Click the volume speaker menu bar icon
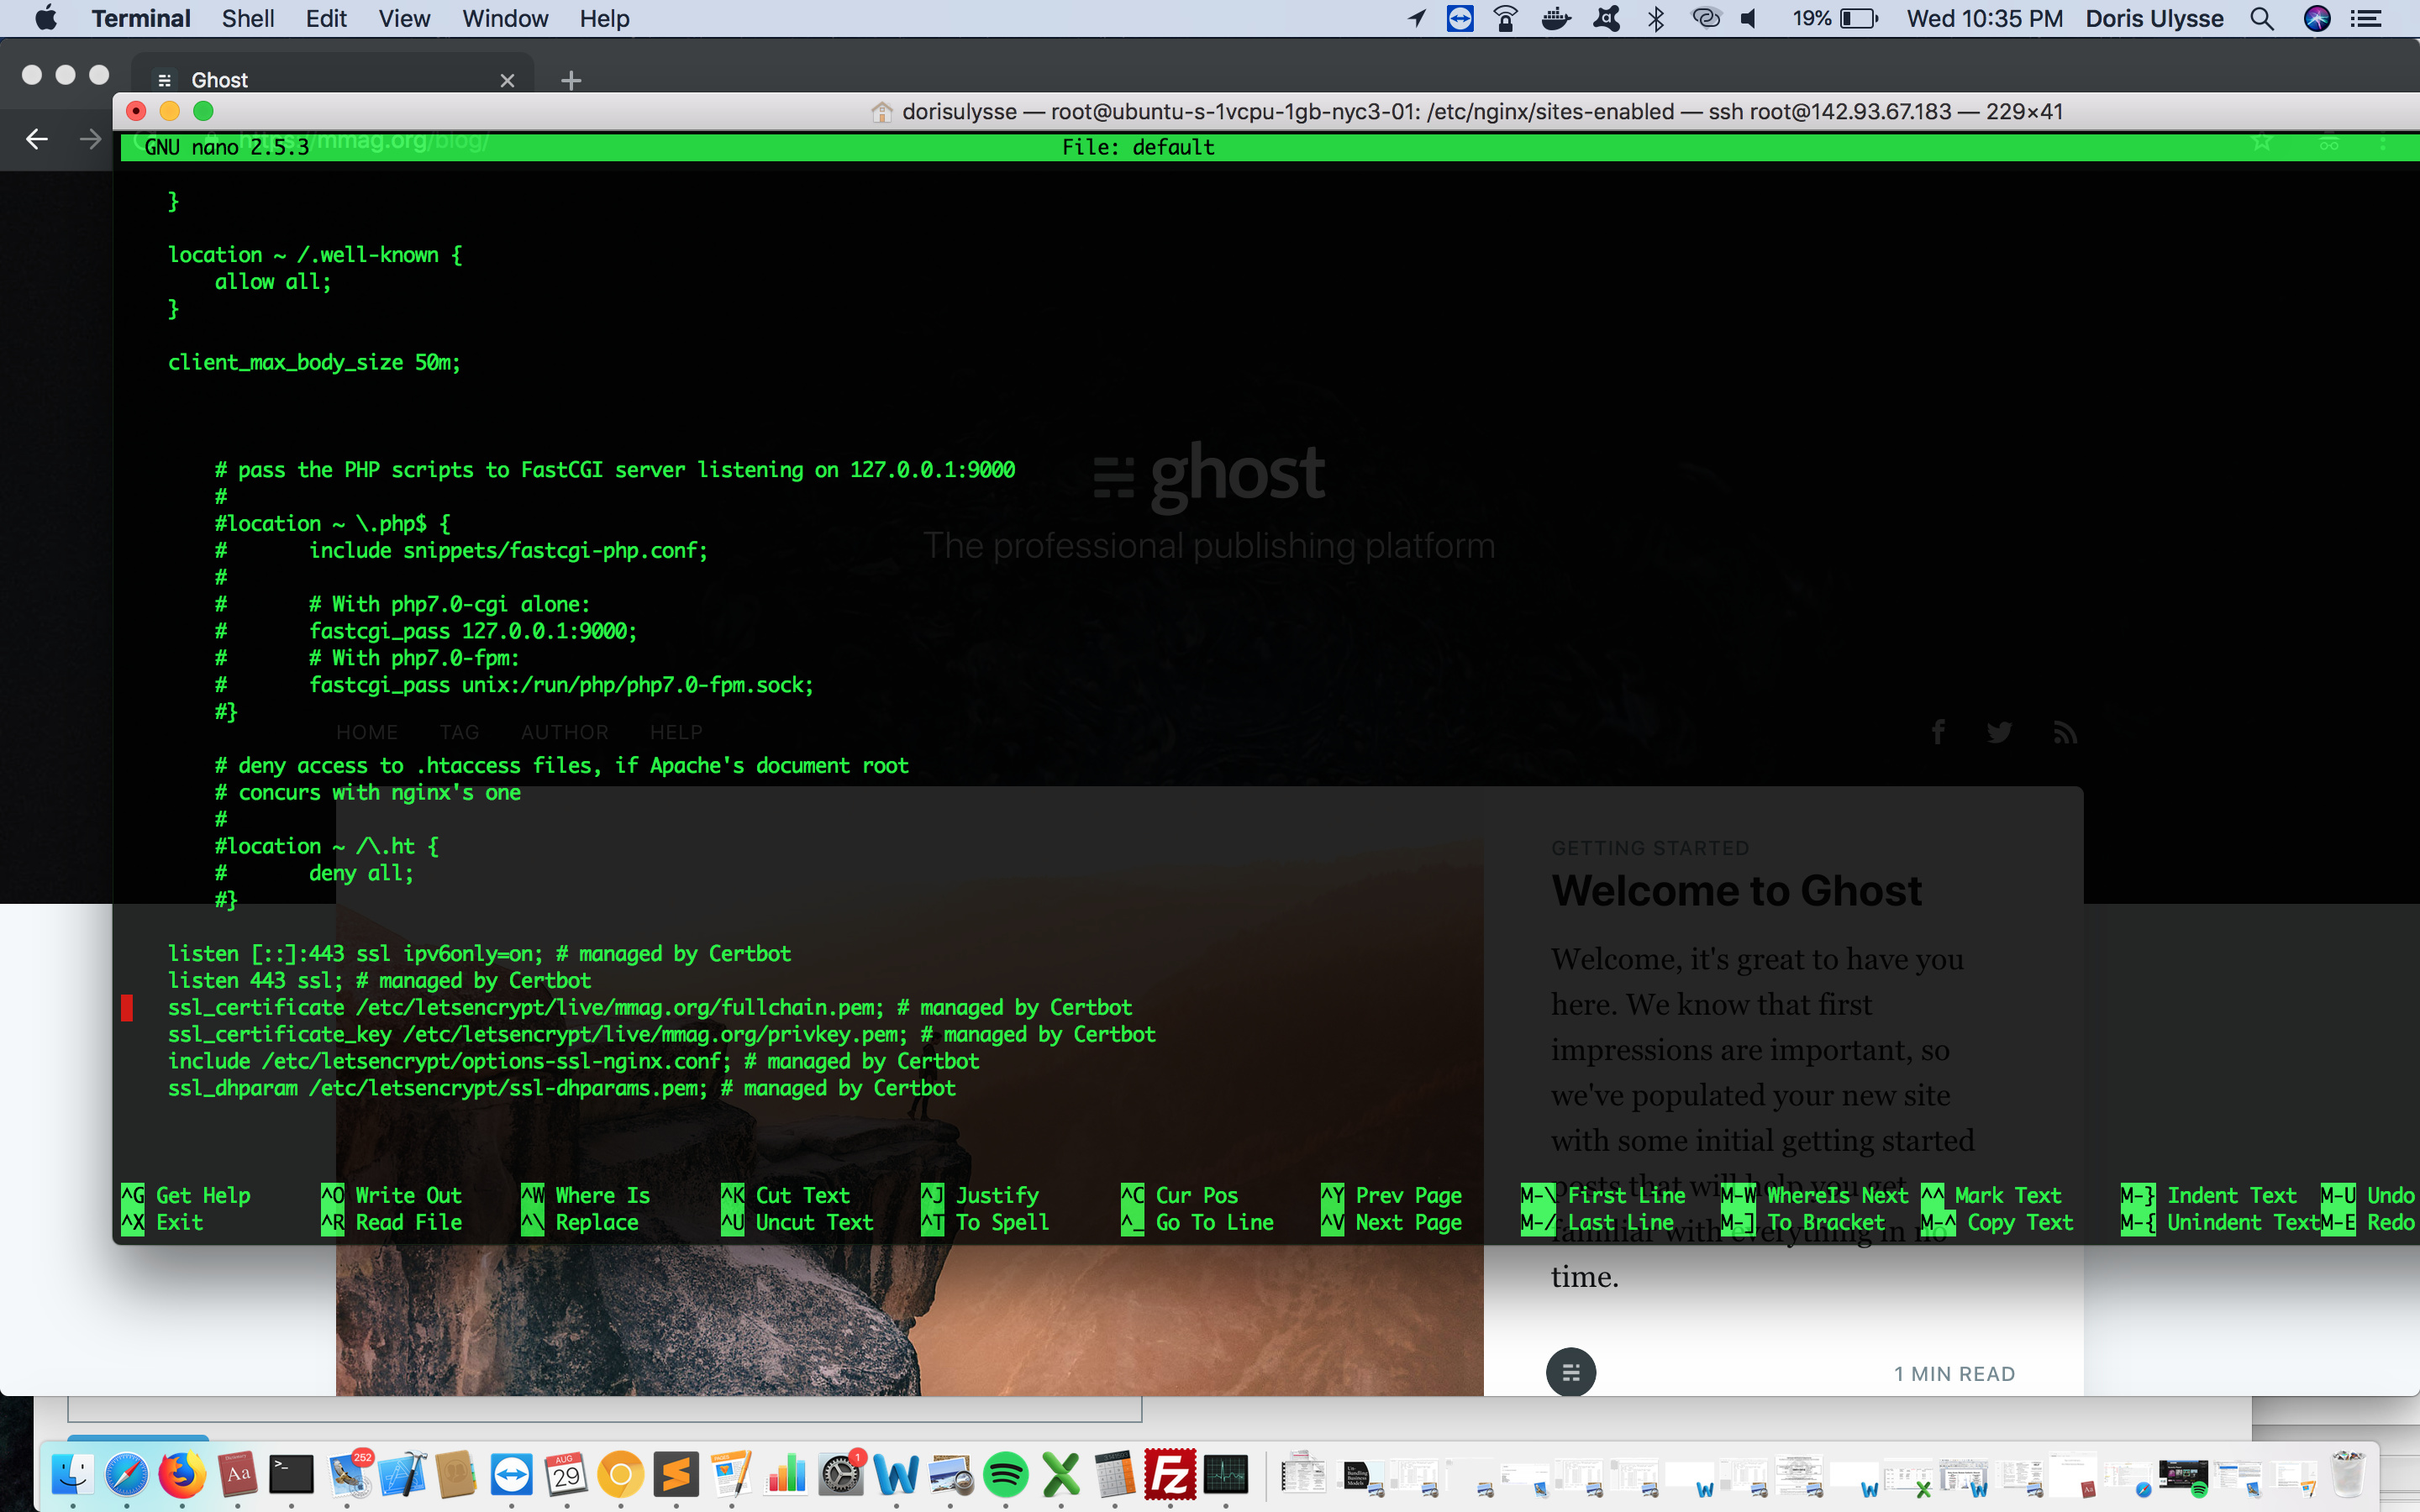Viewport: 2420px width, 1512px height. 1749,18
